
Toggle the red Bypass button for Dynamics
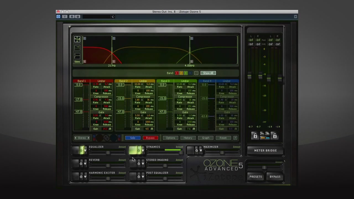150,138
